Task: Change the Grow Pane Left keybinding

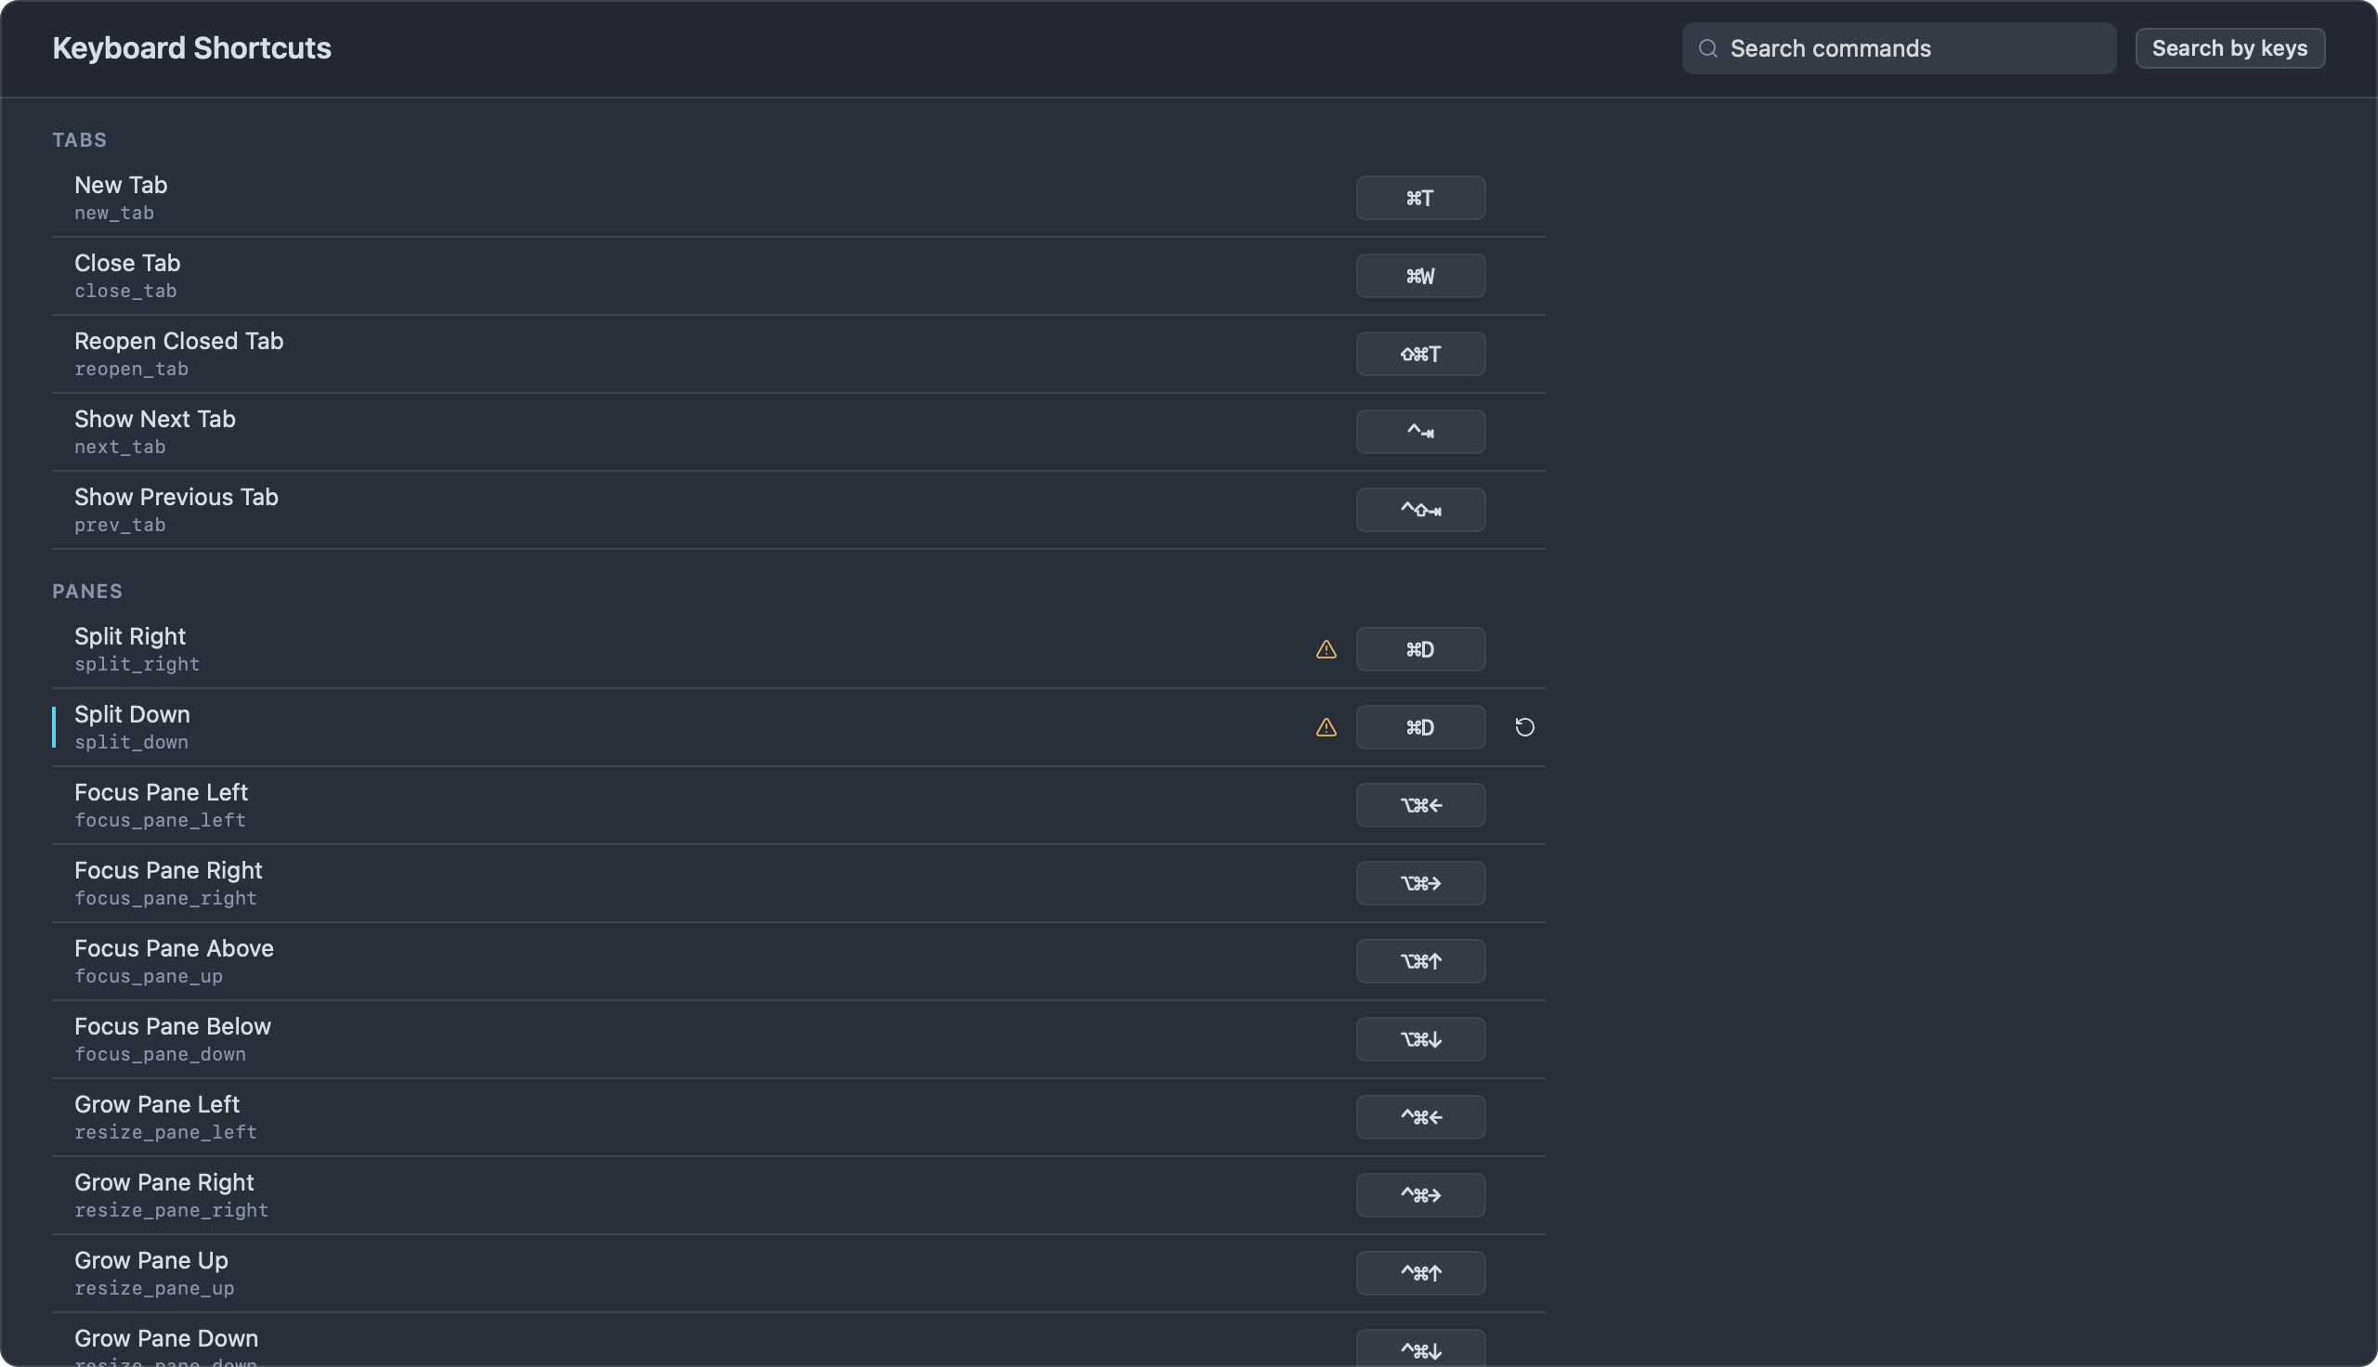Action: point(1420,1116)
